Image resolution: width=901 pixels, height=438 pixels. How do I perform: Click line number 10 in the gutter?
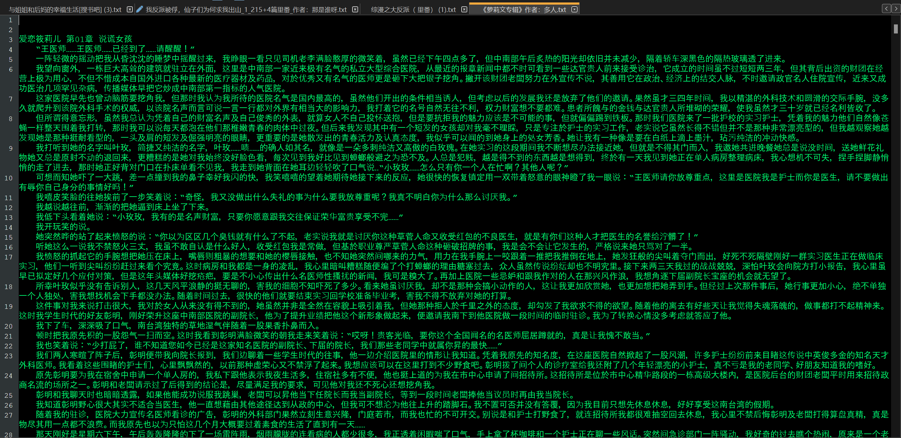tap(9, 178)
